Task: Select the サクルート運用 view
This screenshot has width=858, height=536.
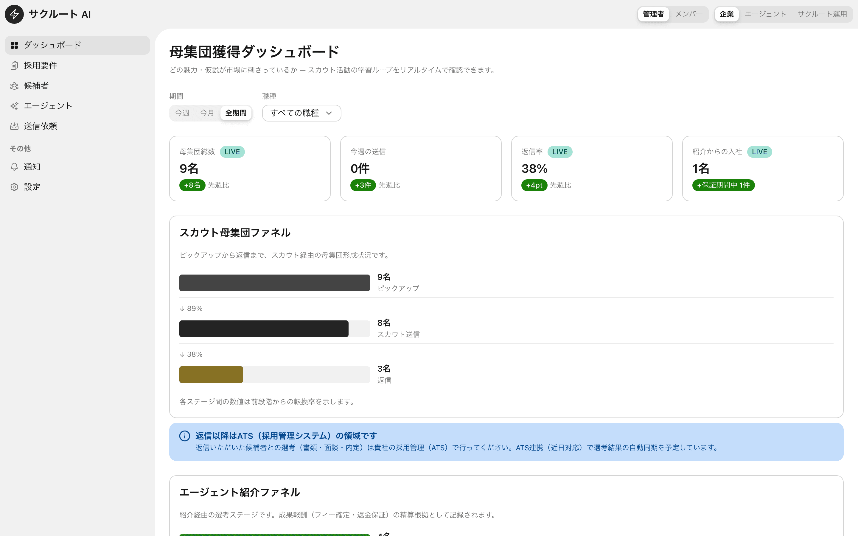Action: coord(822,14)
